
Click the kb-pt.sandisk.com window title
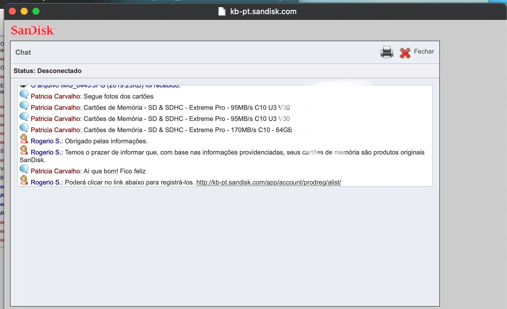tap(263, 11)
